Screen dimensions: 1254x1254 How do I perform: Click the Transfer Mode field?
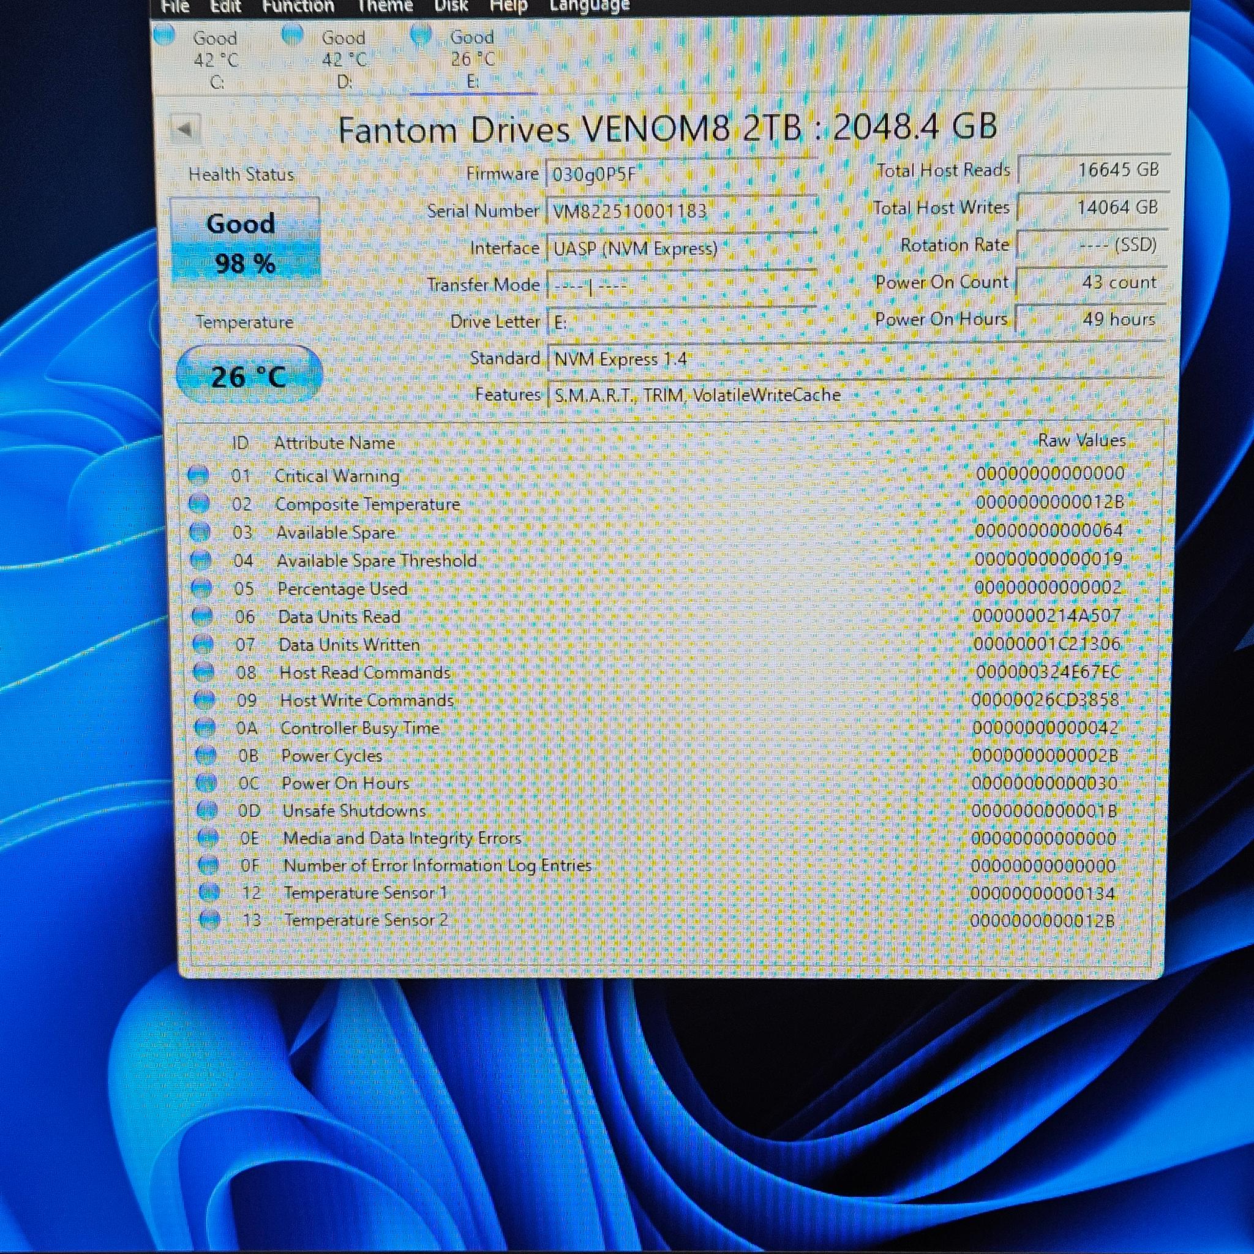[681, 285]
